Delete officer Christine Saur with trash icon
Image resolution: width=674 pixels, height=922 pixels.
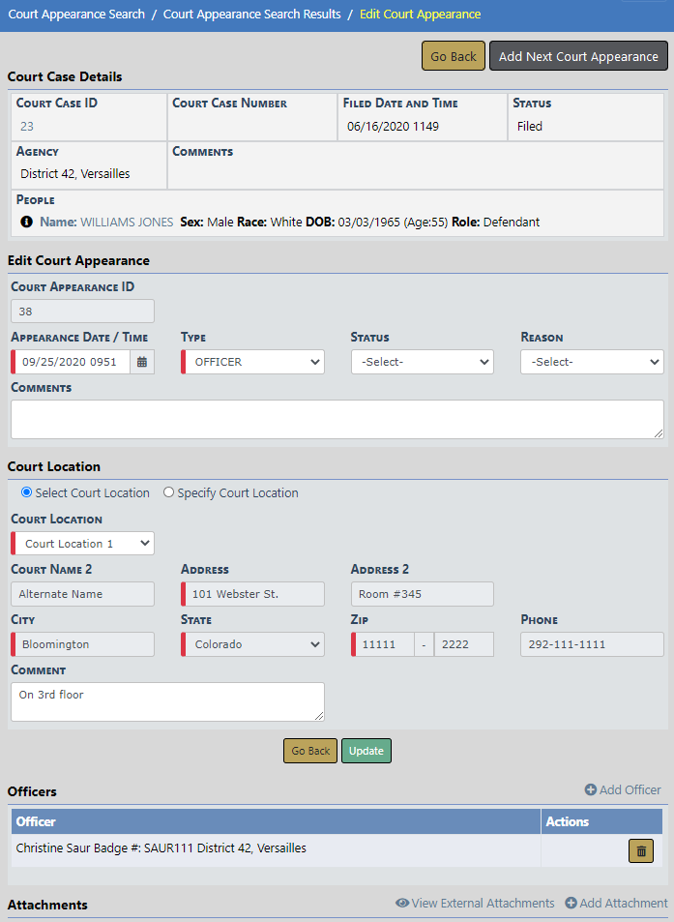pos(641,850)
